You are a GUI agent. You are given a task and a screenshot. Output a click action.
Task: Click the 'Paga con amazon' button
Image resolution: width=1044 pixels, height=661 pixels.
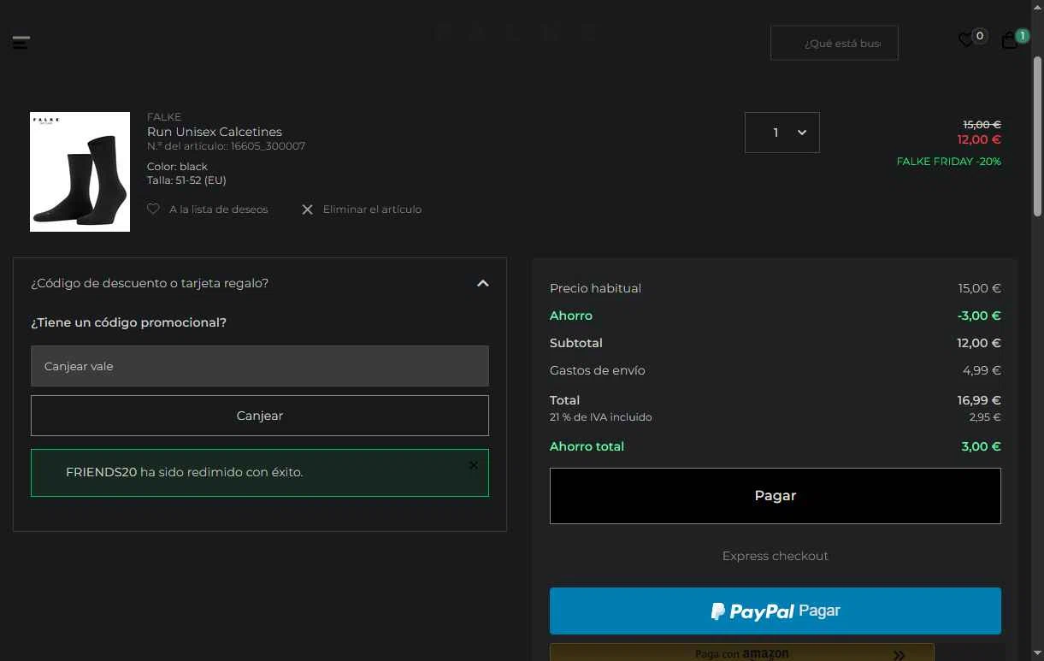[x=742, y=652]
